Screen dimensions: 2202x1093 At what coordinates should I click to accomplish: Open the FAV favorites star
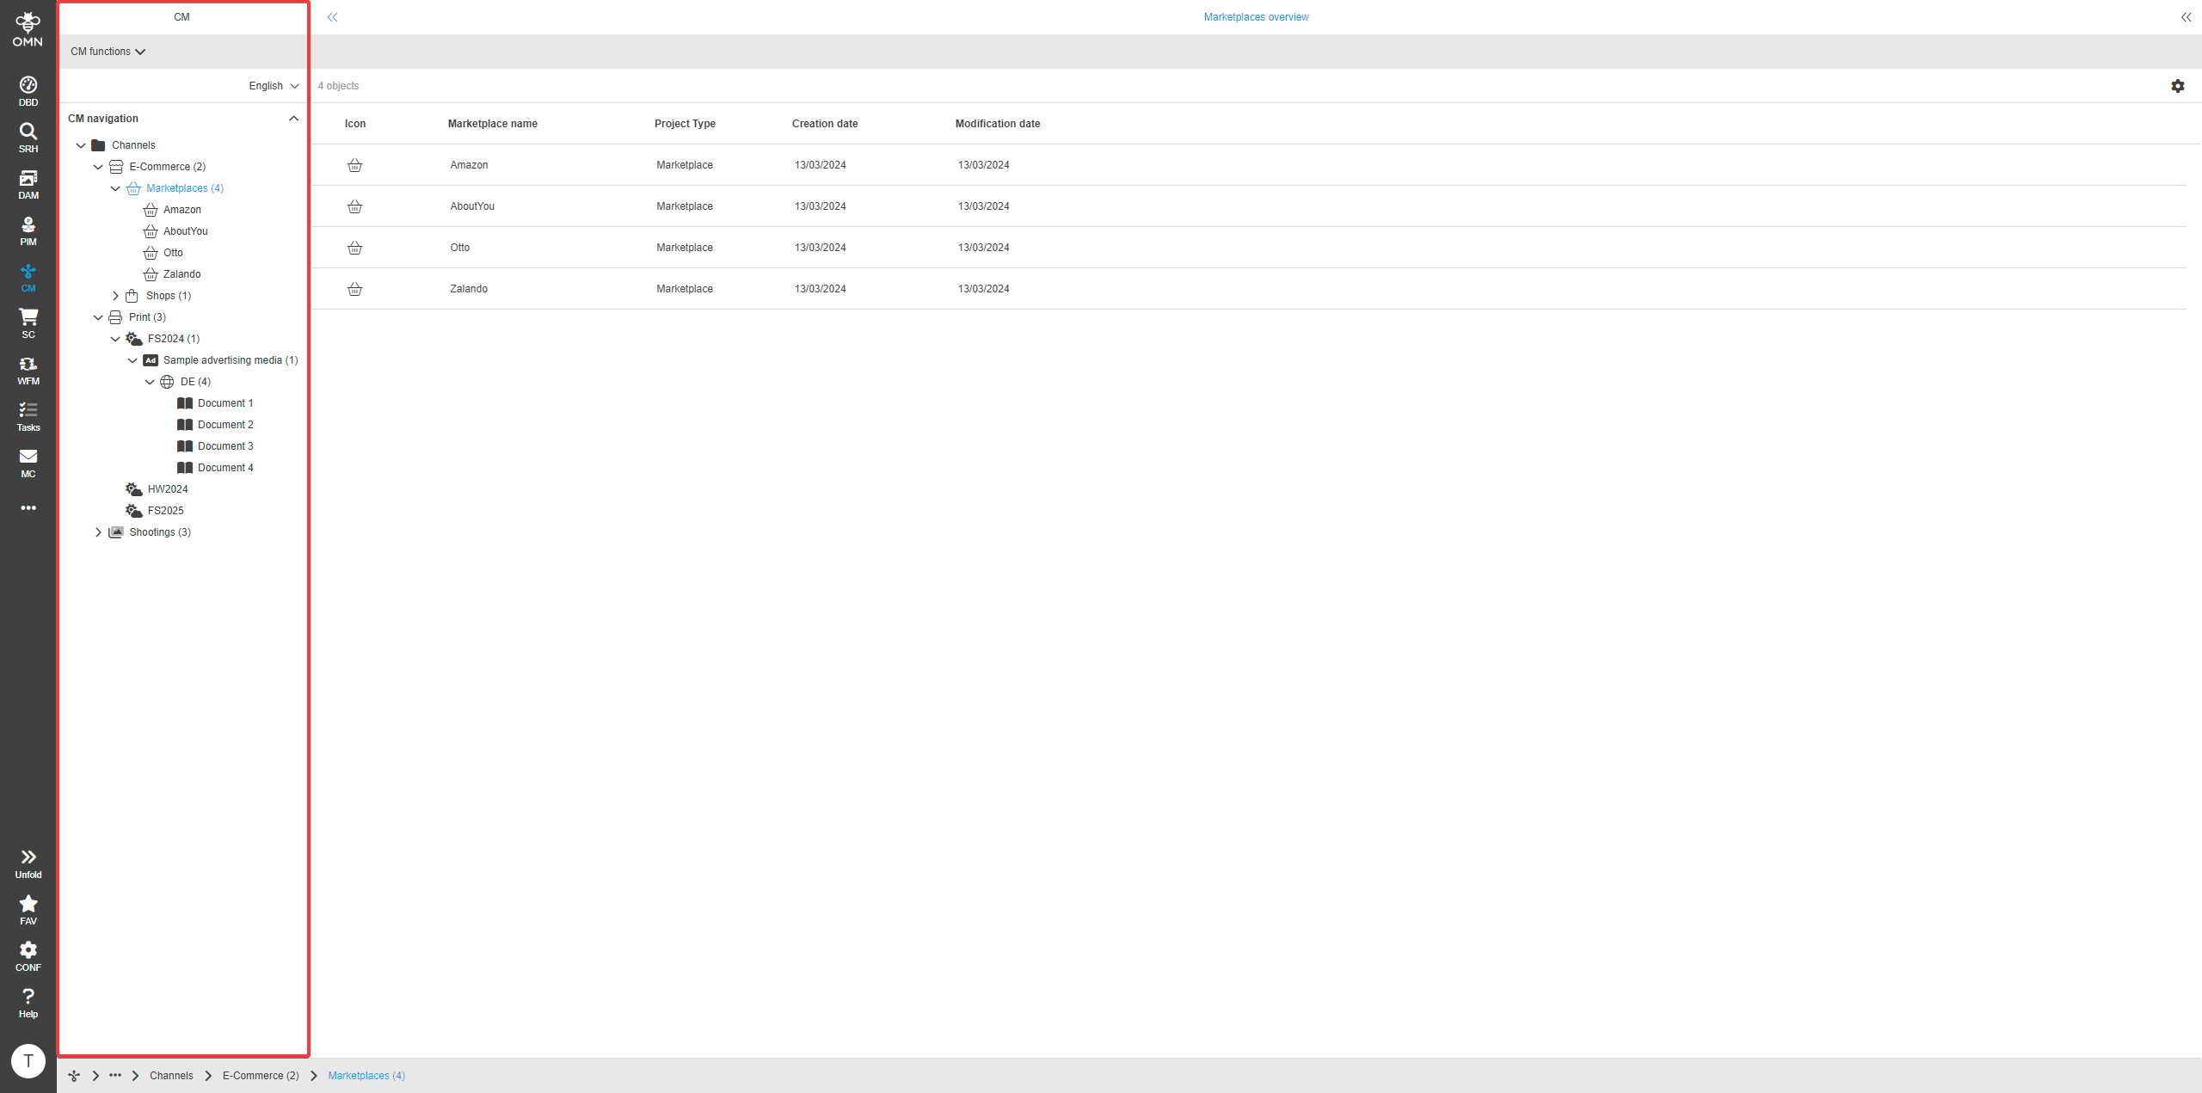point(28,910)
